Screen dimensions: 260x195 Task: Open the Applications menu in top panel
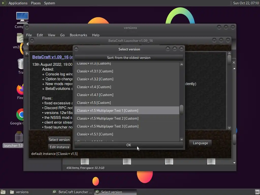pyautogui.click(x=18, y=3)
